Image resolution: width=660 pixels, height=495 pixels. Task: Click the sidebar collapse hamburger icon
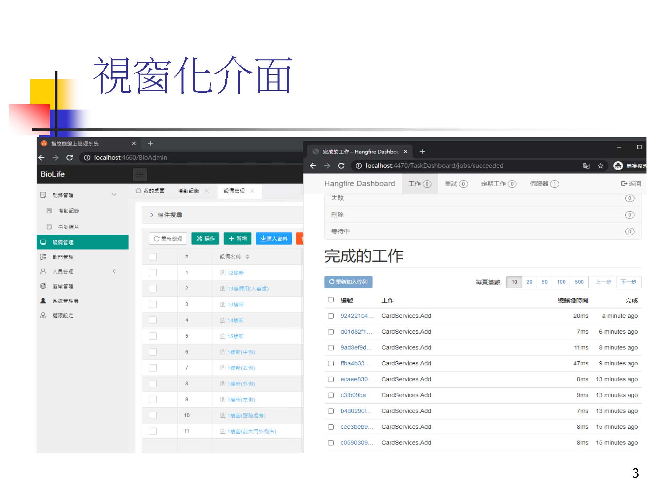pyautogui.click(x=140, y=175)
